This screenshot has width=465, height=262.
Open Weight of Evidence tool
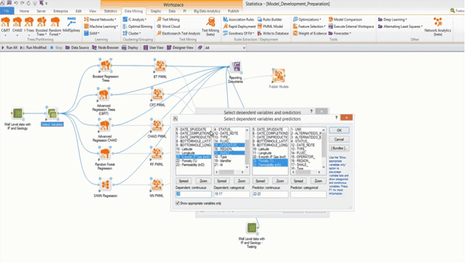click(x=310, y=33)
